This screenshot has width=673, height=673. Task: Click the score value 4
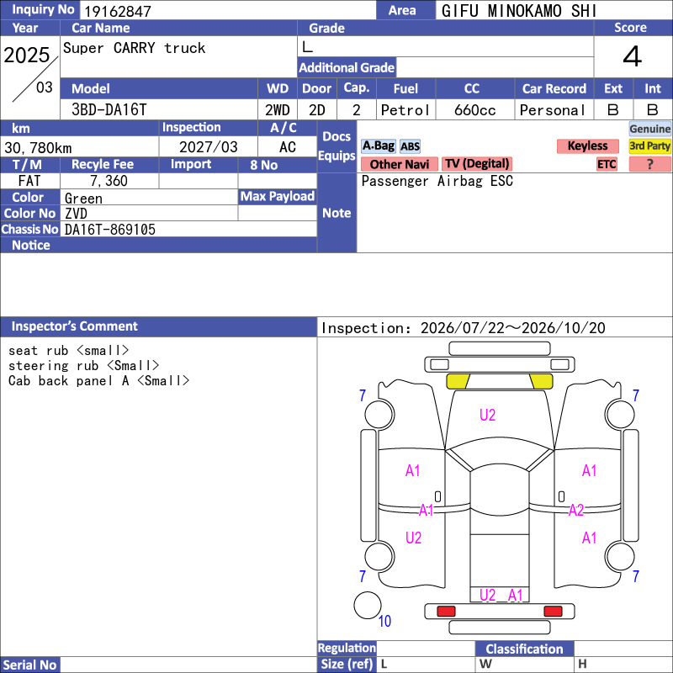coord(633,56)
